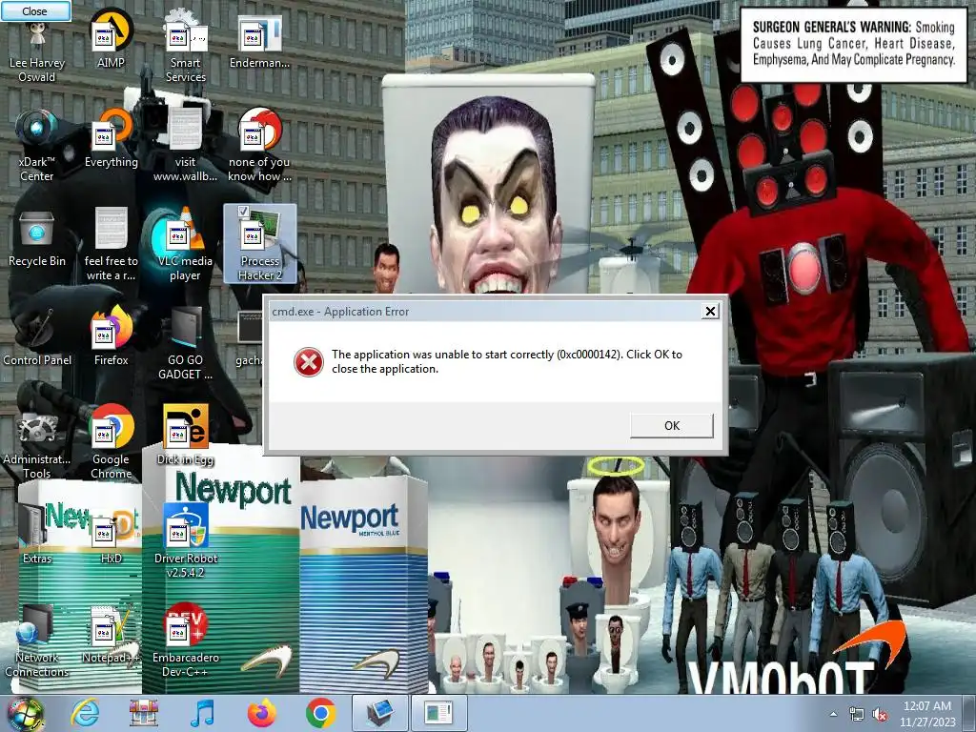Uncheck the Process Hacker 2 item checkbox

click(243, 212)
